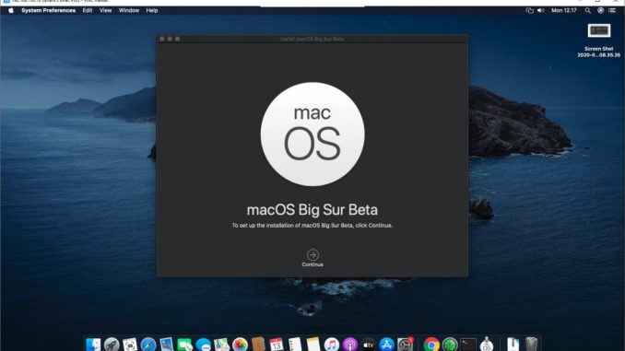The image size is (625, 351).
Task: Open the Trash in the Dock
Action: (531, 345)
